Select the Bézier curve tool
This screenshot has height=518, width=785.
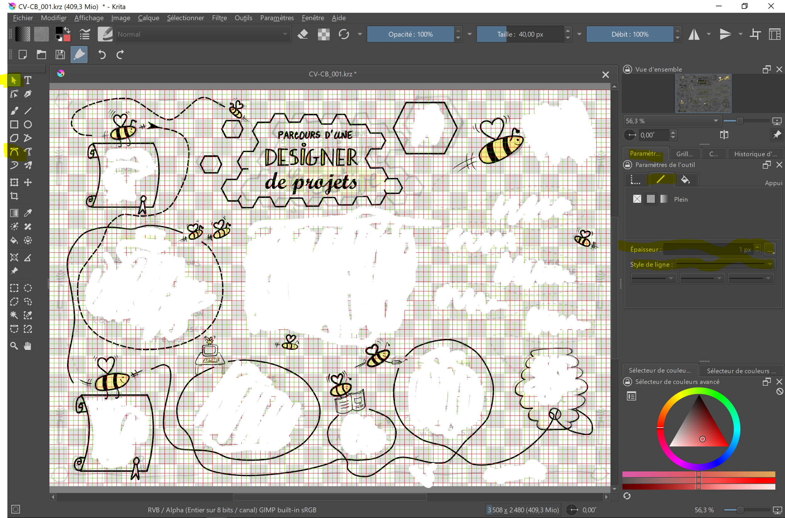pyautogui.click(x=14, y=151)
